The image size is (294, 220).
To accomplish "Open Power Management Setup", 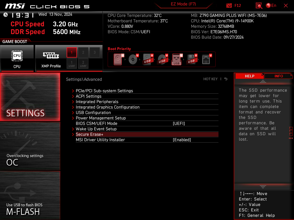I will [x=147, y=118].
